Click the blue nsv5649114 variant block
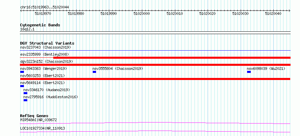The image size is (300, 136). [22, 86]
